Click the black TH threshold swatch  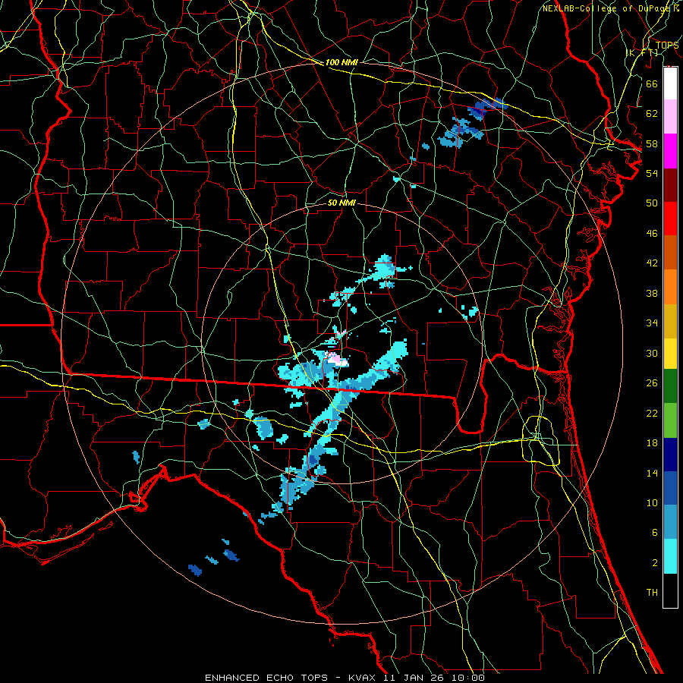[x=670, y=590]
